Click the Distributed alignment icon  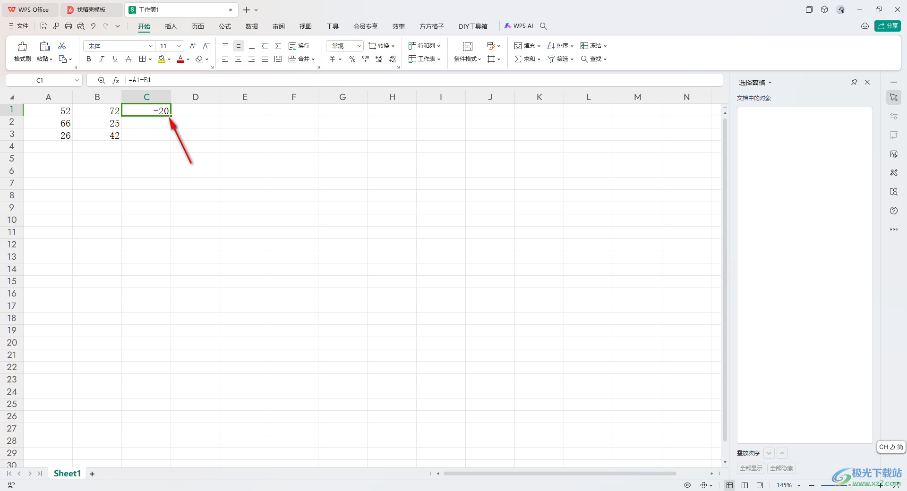coord(278,59)
